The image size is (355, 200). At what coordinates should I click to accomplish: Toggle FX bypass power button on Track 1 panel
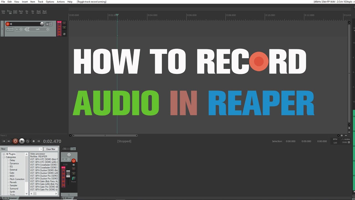[x=51, y=24]
